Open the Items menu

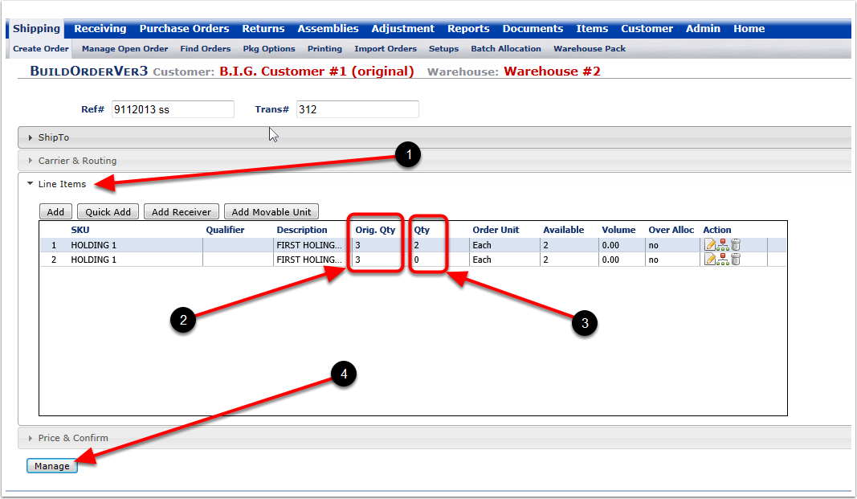(592, 28)
